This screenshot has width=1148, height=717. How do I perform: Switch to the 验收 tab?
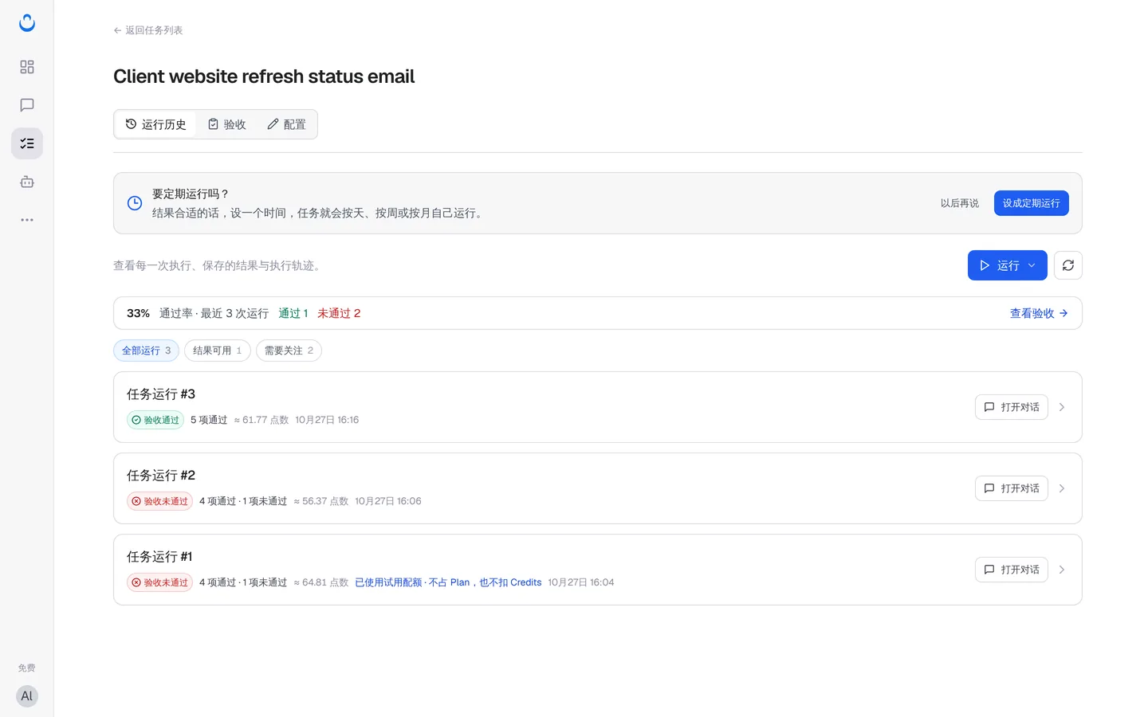pos(227,124)
